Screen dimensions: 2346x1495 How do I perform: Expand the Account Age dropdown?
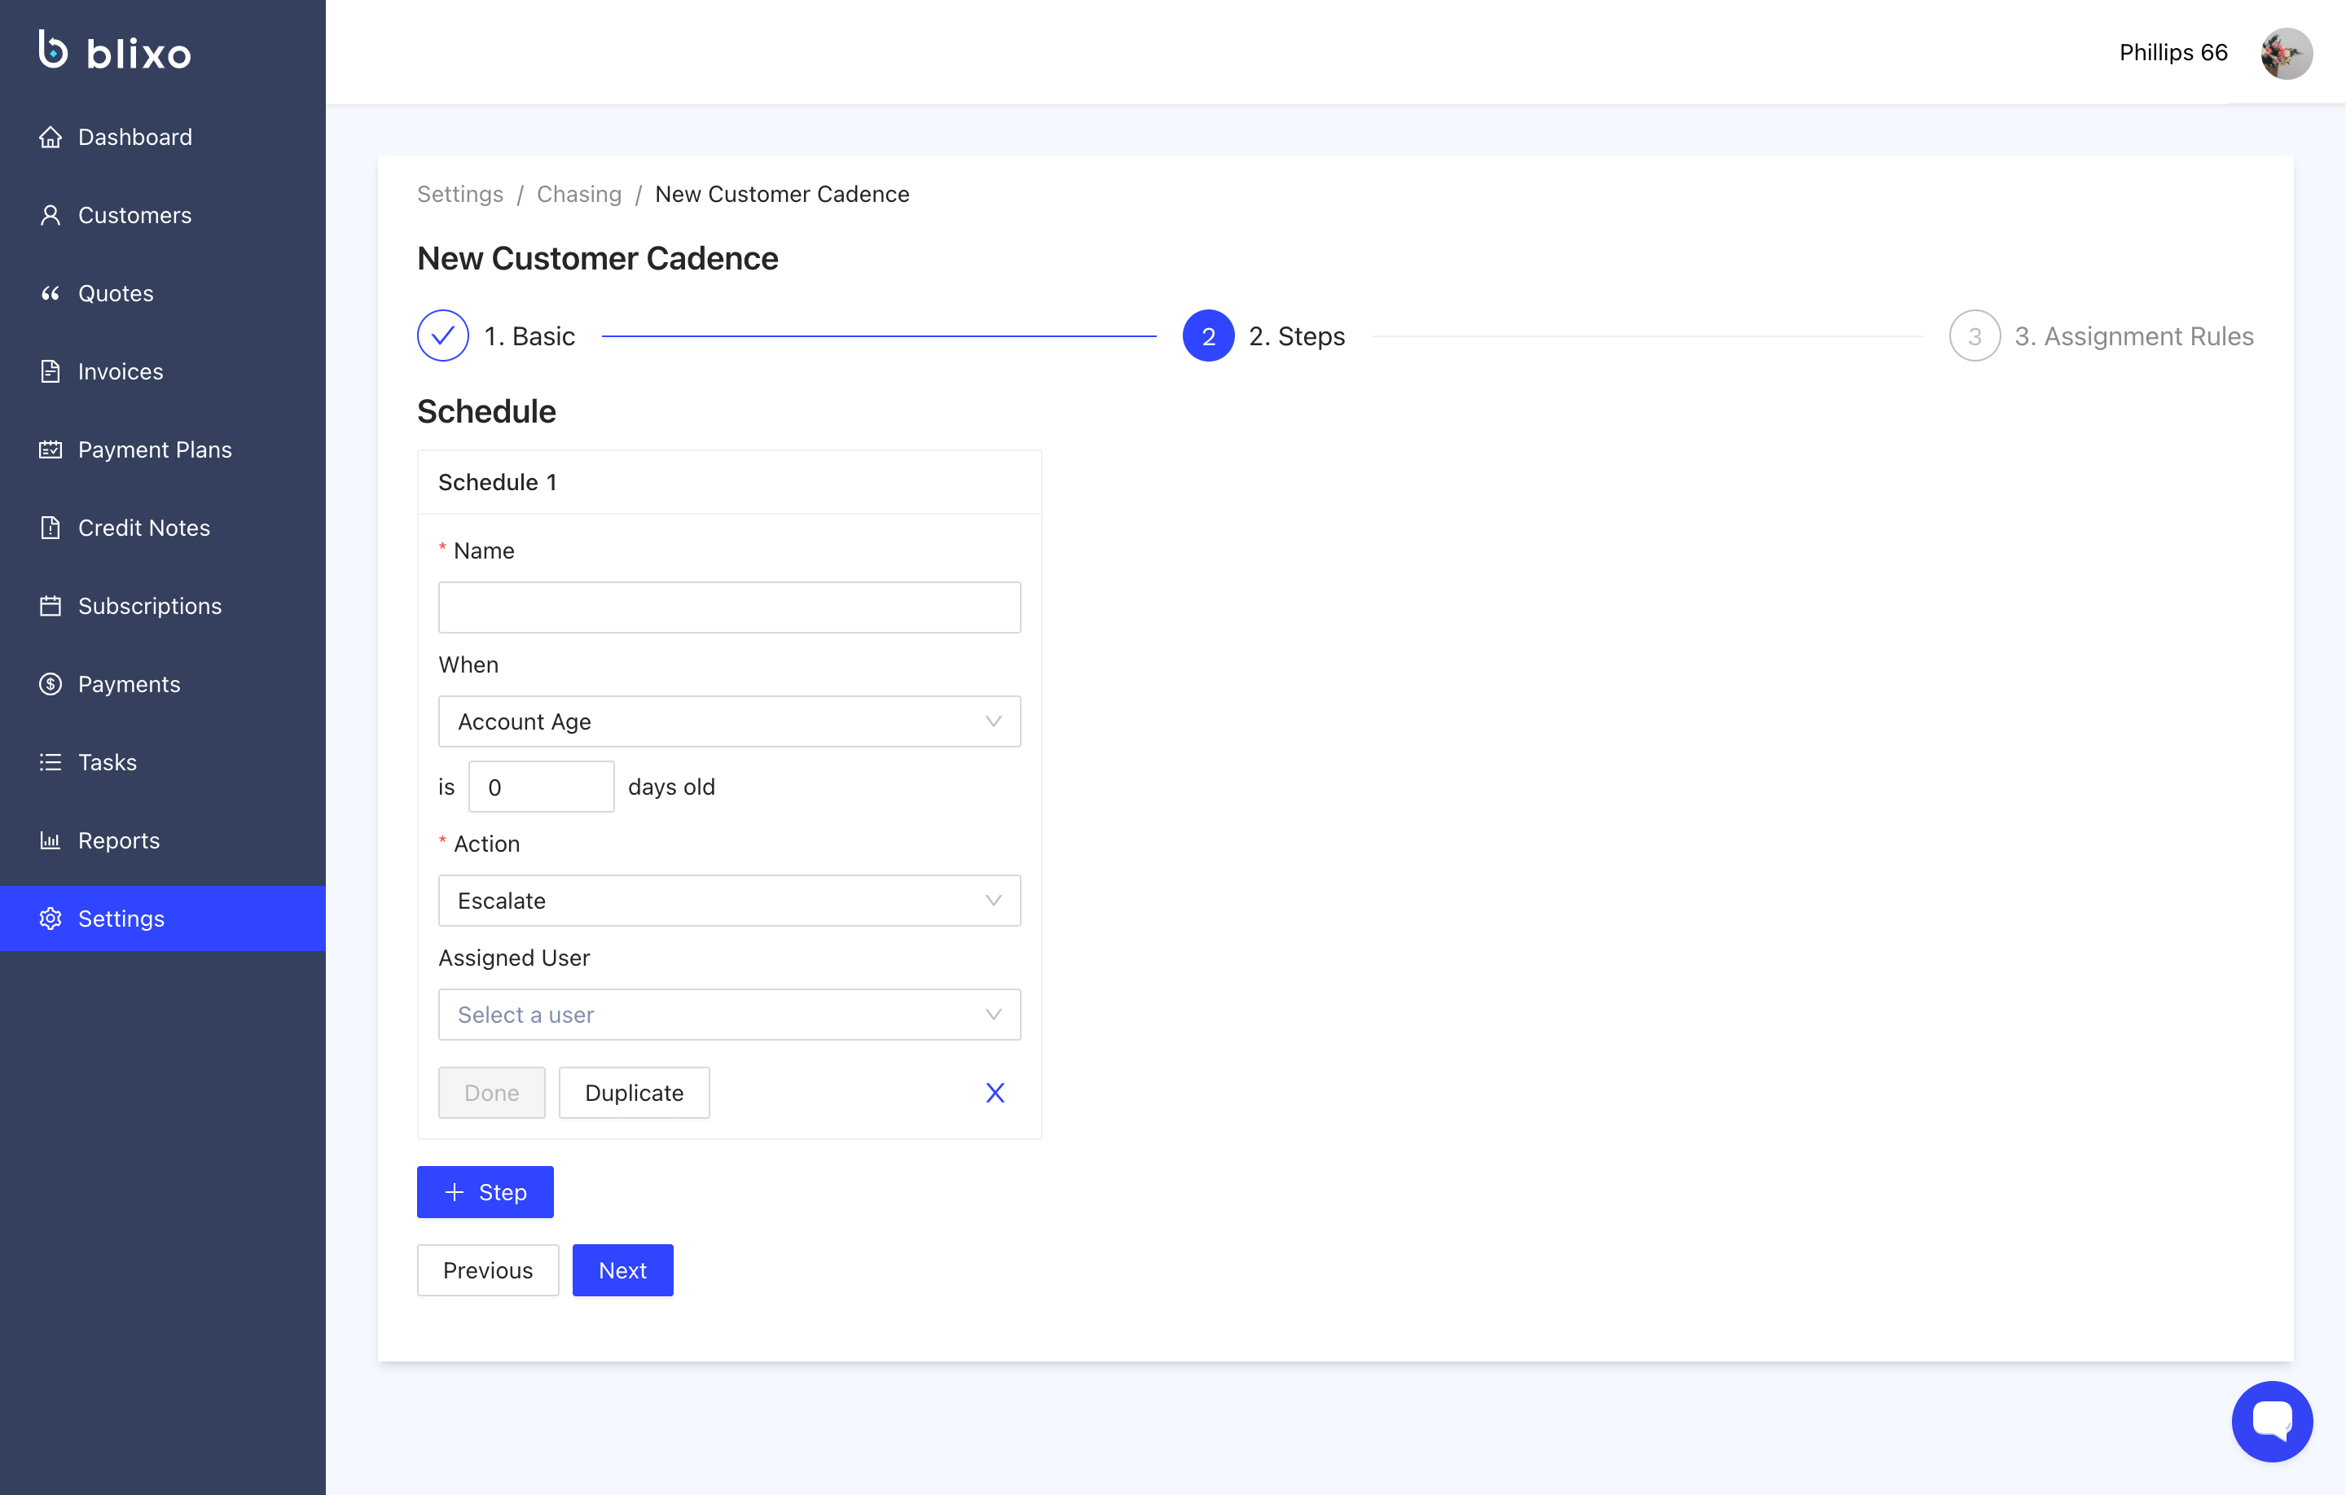(x=729, y=721)
